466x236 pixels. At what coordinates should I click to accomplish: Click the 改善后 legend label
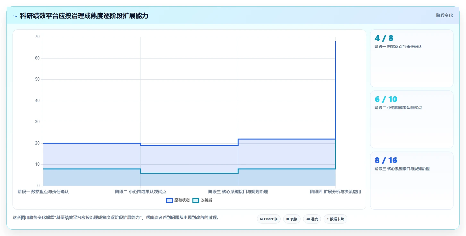coord(206,200)
